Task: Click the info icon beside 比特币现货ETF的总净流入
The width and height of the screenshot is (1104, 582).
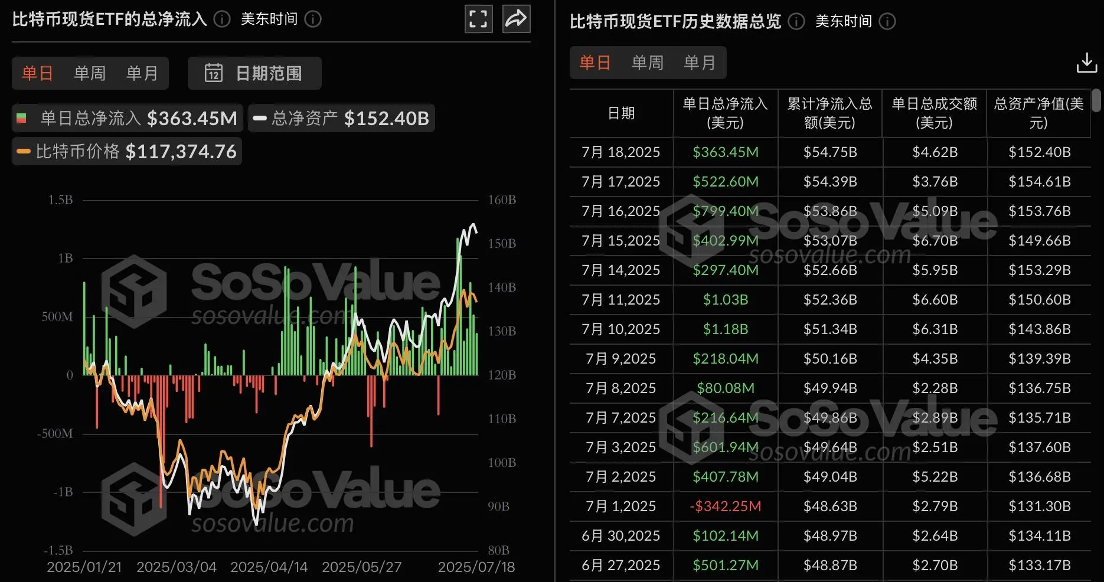Action: (221, 19)
